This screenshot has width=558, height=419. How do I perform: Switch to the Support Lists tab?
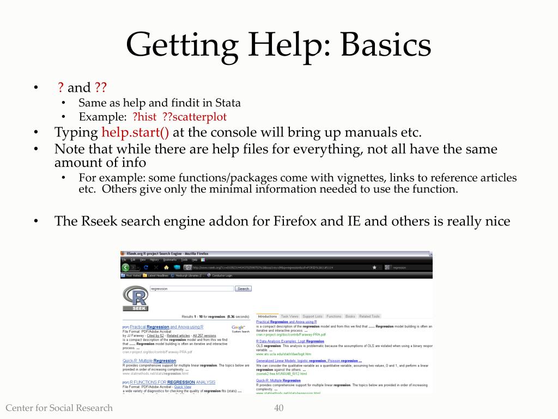[312, 316]
